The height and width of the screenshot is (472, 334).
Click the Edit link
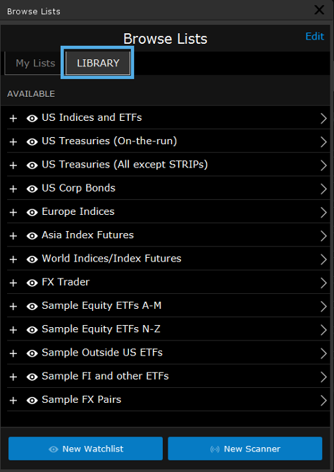pos(314,36)
